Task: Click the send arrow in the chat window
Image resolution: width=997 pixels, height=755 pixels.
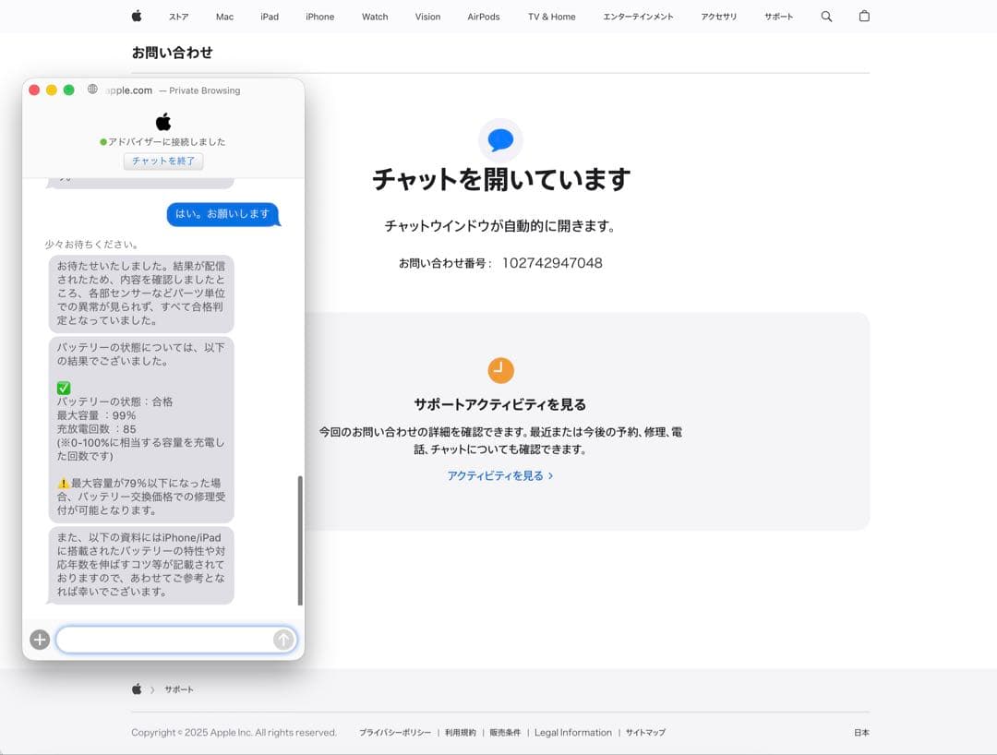Action: [282, 640]
